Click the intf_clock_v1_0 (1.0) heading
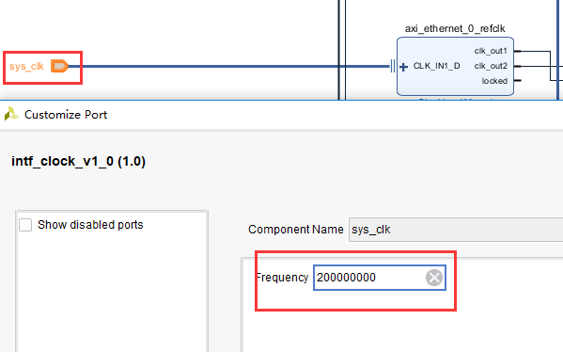Screen dimensions: 563x352 tap(78, 161)
